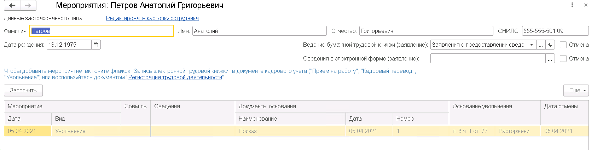The width and height of the screenshot is (597, 150).
Task: Open Регистрация трудовой деятельности link
Action: 175,77
